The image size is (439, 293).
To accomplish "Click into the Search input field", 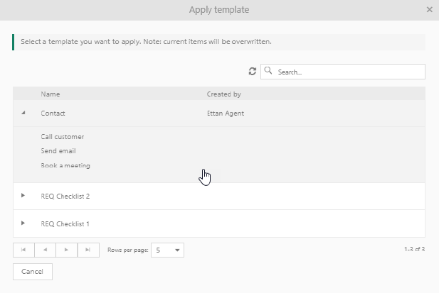I will click(349, 72).
